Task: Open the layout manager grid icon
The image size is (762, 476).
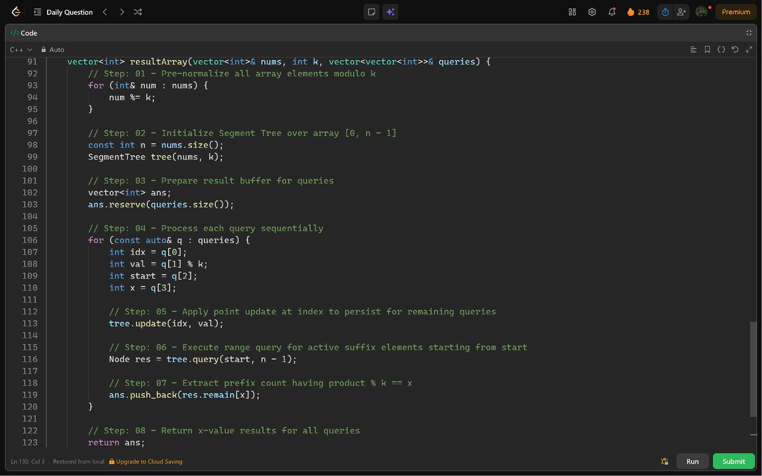Action: (572, 12)
